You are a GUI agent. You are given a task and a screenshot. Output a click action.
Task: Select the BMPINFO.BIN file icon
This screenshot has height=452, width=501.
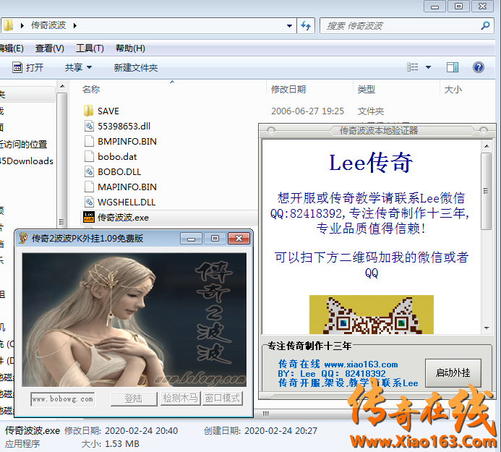(89, 141)
